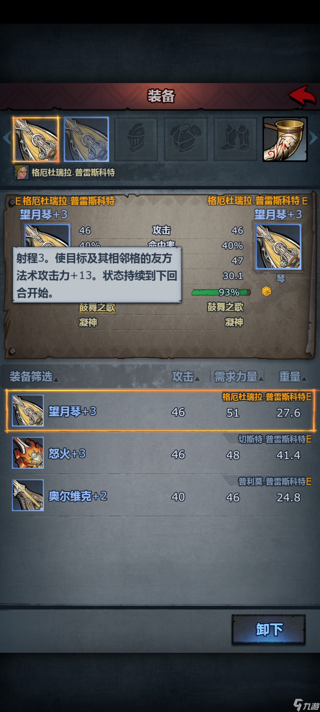Image resolution: width=320 pixels, height=712 pixels.
Task: Sort equipment by 重量 column
Action: coord(292,377)
